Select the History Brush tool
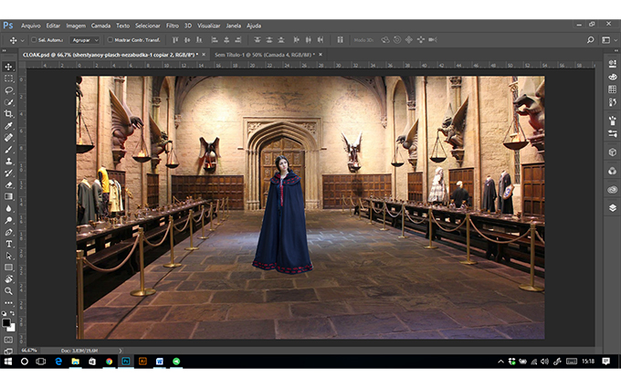 (x=8, y=173)
